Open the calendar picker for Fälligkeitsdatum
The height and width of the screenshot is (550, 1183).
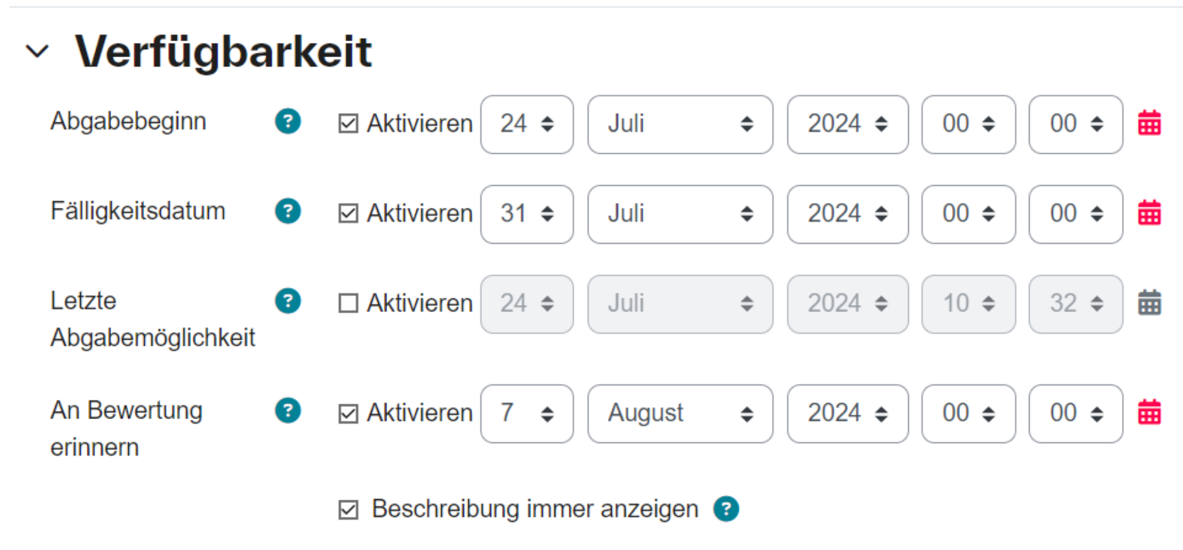point(1149,213)
